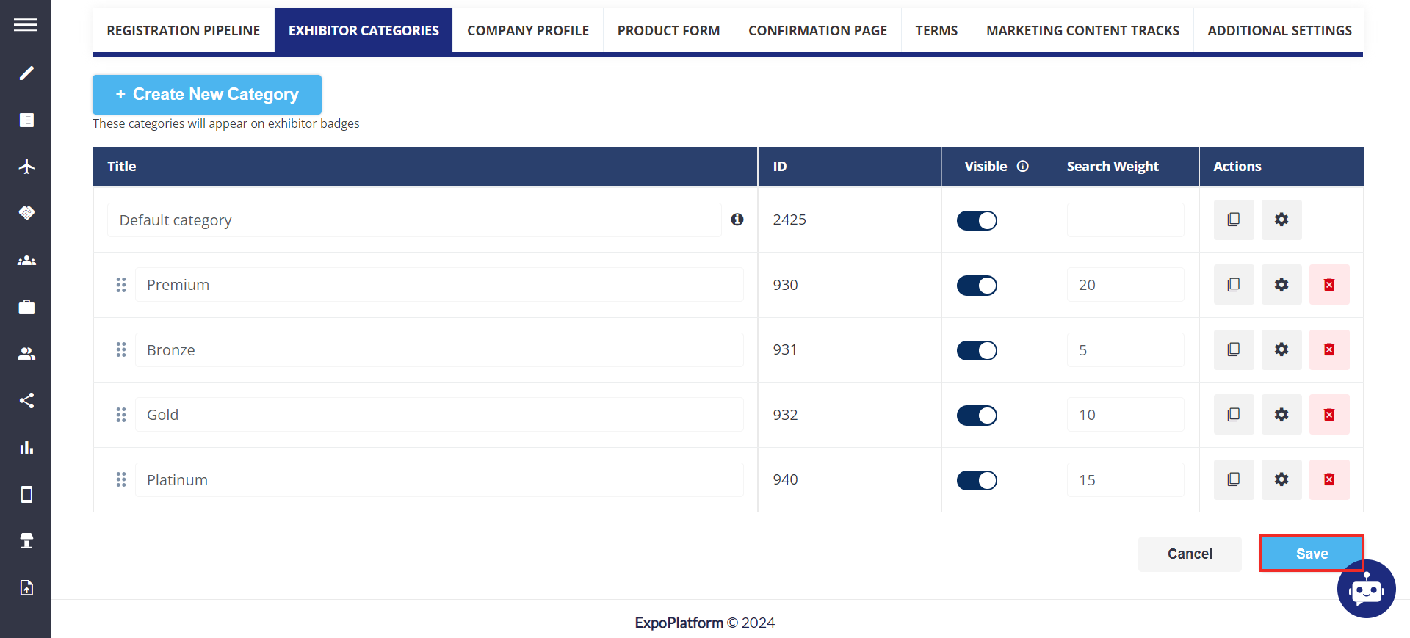Click the share icon in the sidebar
1410x638 pixels.
26,400
